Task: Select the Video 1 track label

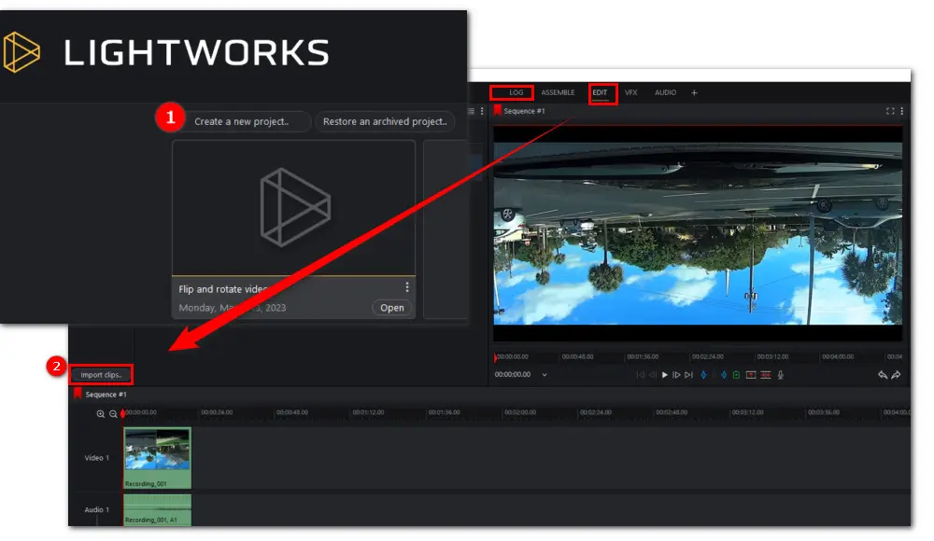Action: [x=97, y=458]
